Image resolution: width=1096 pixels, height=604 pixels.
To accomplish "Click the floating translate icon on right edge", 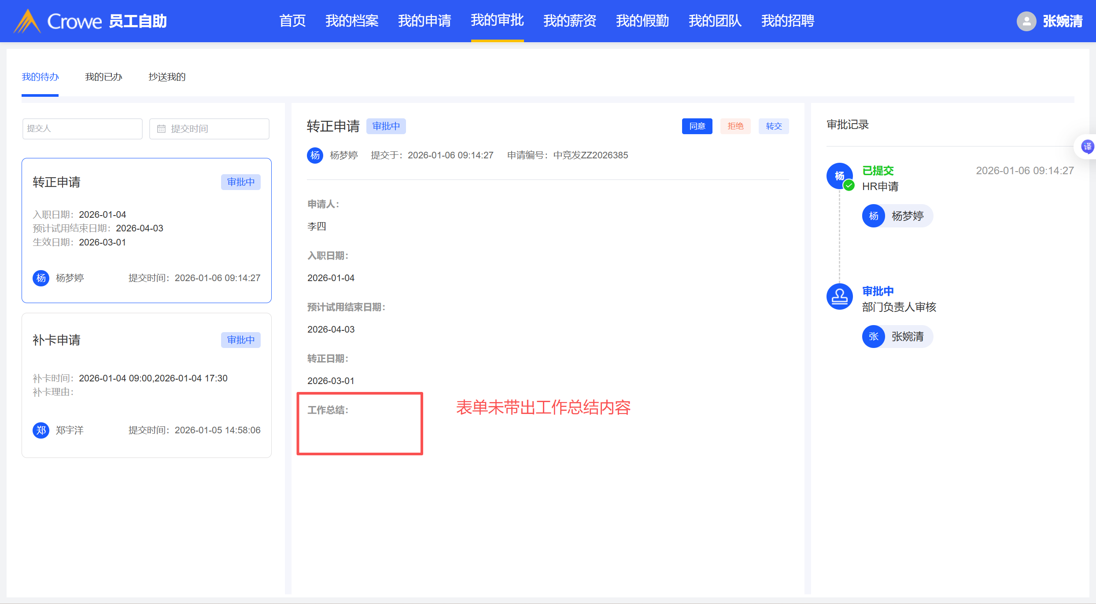I will click(1087, 146).
